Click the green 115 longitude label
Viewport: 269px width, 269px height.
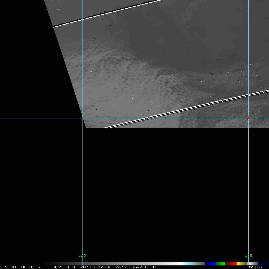(x=248, y=256)
